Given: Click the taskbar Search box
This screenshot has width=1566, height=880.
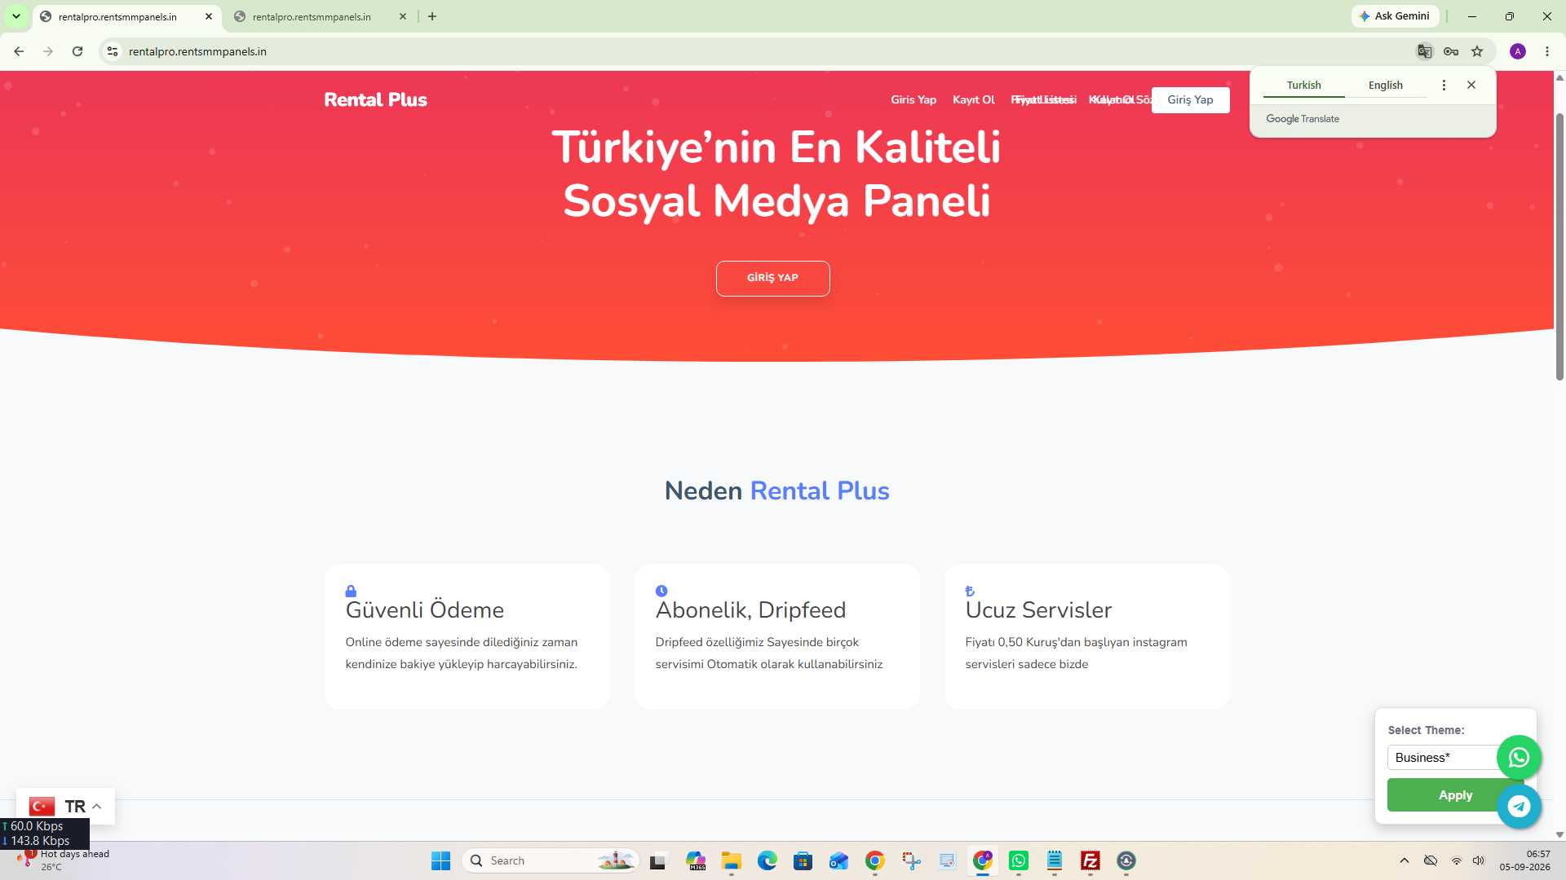Looking at the screenshot, I should [x=551, y=860].
